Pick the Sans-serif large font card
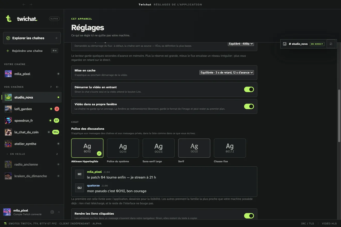 coord(159,148)
